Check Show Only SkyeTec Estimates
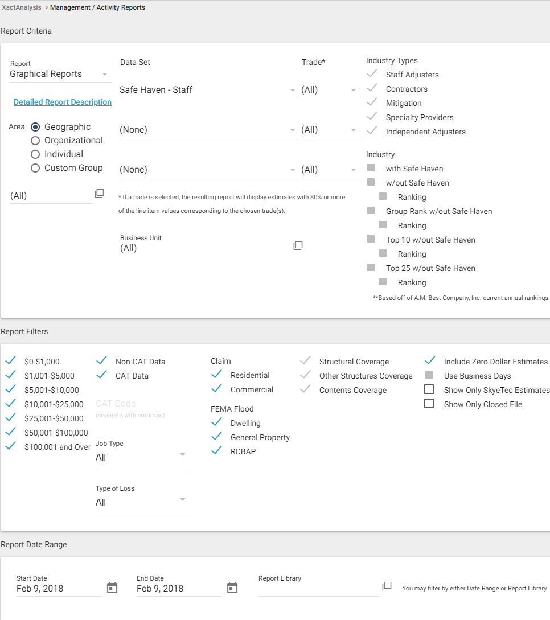 click(429, 389)
